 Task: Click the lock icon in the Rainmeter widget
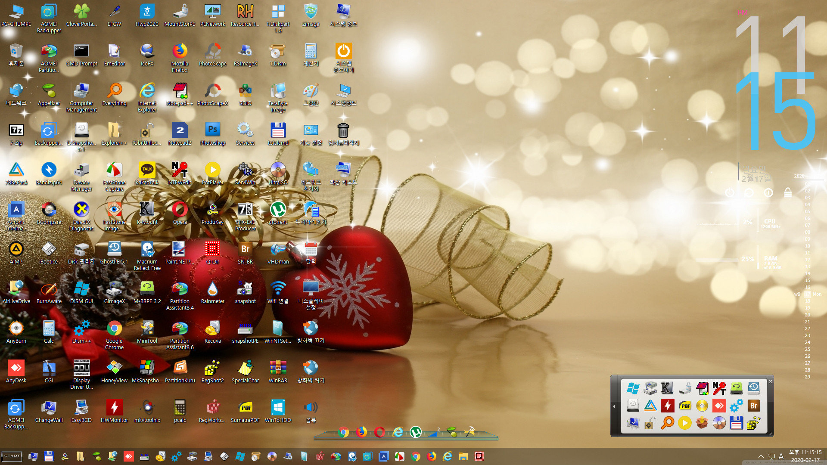point(788,192)
